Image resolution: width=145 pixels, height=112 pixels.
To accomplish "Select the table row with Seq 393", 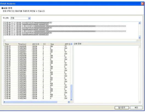I will coord(37,58).
